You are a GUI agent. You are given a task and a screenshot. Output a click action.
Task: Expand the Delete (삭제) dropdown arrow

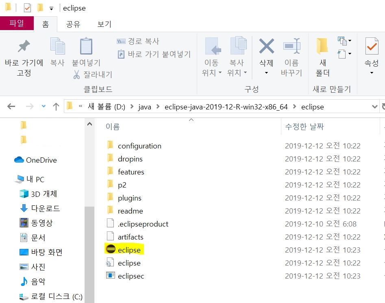coord(266,73)
